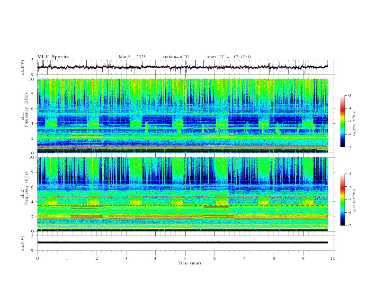
Task: Click the '0' tick on time axis
Action: tap(37, 258)
